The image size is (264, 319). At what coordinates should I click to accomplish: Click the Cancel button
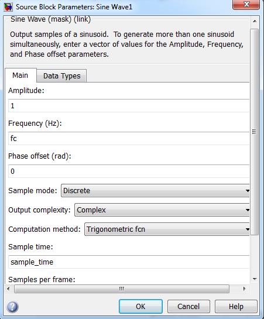point(188,306)
